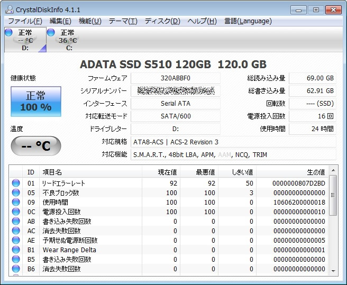Open the ヘルプ(H) menu
347x285 pixels.
(x=202, y=21)
